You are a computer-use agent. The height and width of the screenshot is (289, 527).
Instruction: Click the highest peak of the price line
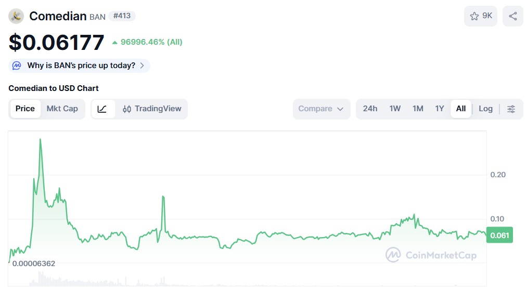(41, 139)
